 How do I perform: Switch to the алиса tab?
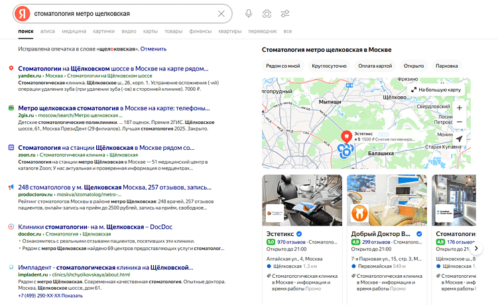[48, 31]
